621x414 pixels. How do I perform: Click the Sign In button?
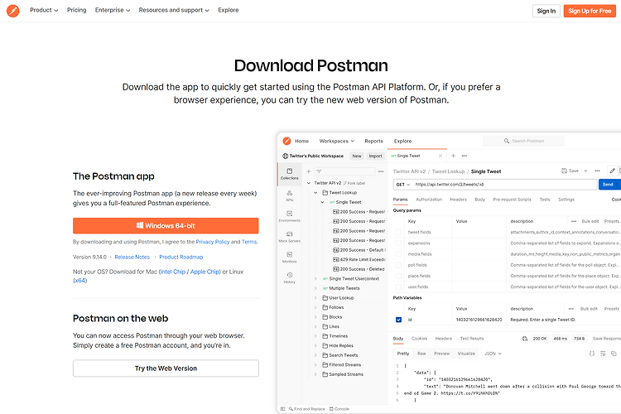[546, 11]
